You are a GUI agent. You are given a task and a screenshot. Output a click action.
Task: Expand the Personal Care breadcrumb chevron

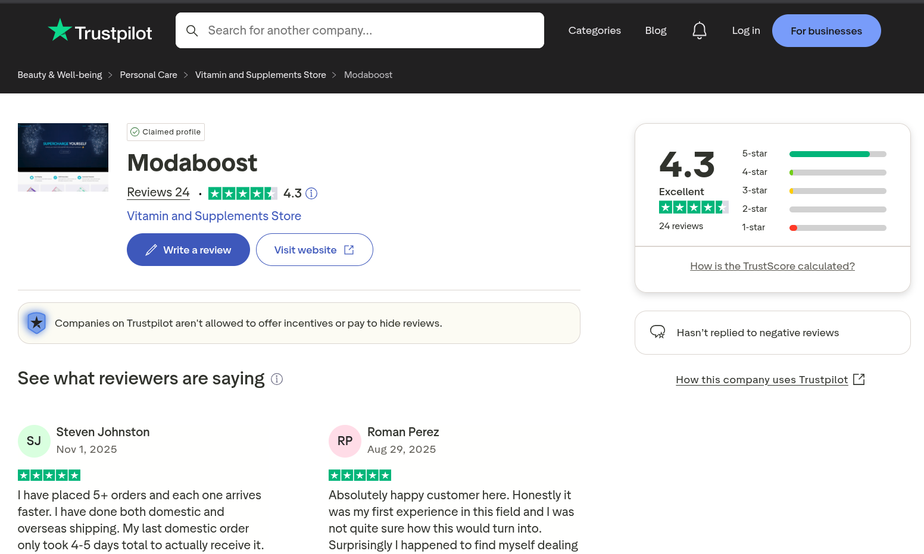click(185, 75)
